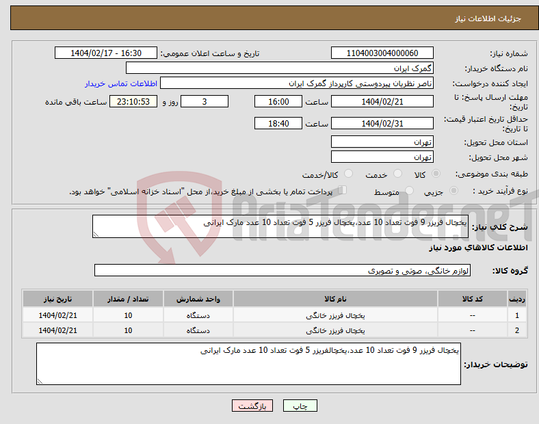Click row 2 quantity cell 10
Image resolution: width=539 pixels, height=424 pixels.
click(128, 330)
